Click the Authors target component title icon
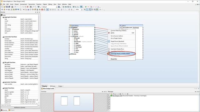 click(120, 26)
